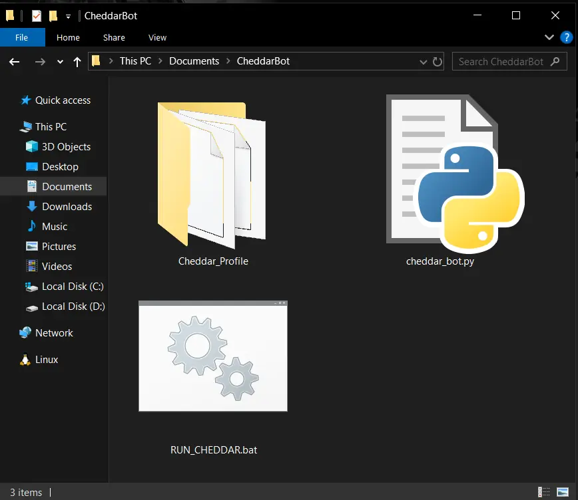
Task: Open the File menu tab
Action: [x=22, y=37]
